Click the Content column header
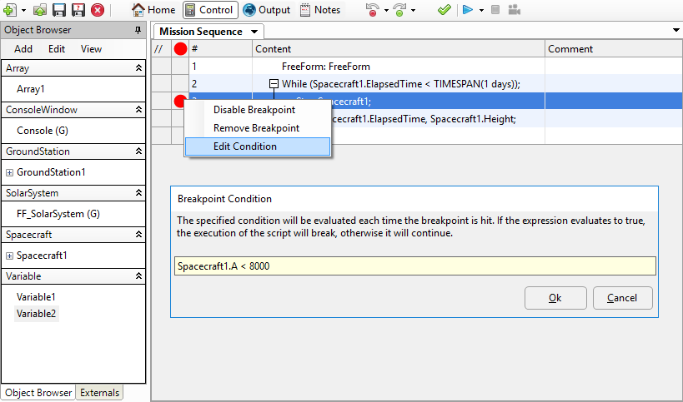Viewport: 683px width, 402px height. point(398,48)
